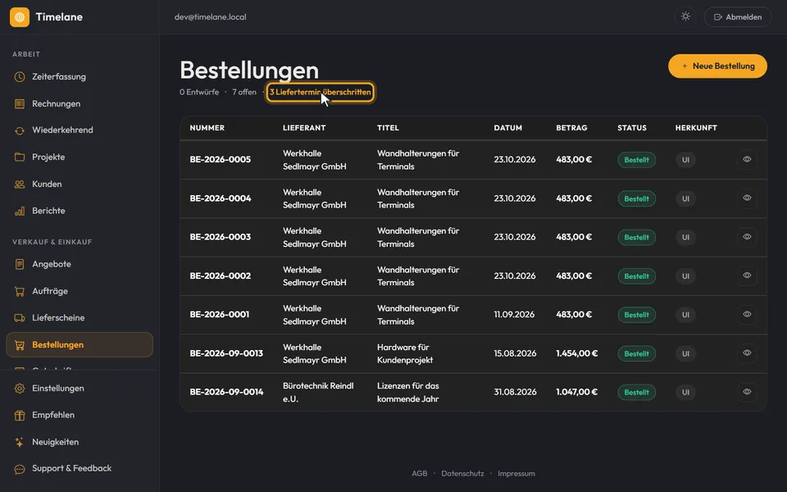This screenshot has width=787, height=492.
Task: Click the STATUS column header
Action: point(632,128)
